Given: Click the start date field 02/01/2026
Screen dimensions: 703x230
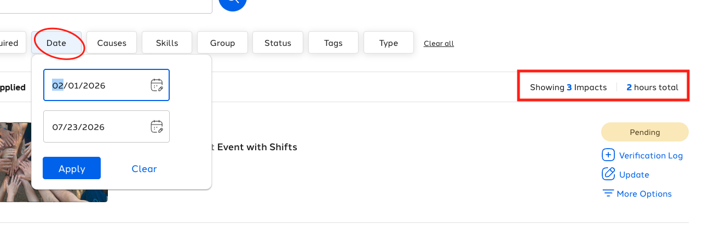Looking at the screenshot, I should (106, 85).
